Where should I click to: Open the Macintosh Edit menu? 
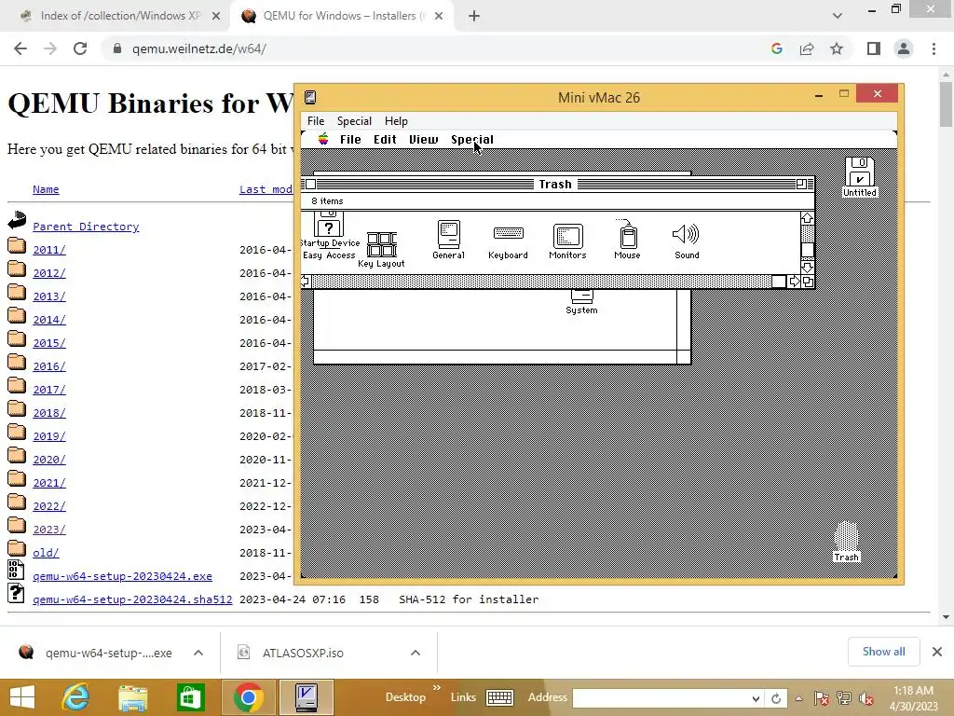pos(385,140)
